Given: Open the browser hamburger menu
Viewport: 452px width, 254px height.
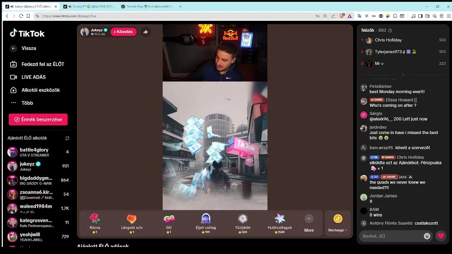Looking at the screenshot, I should [x=449, y=16].
